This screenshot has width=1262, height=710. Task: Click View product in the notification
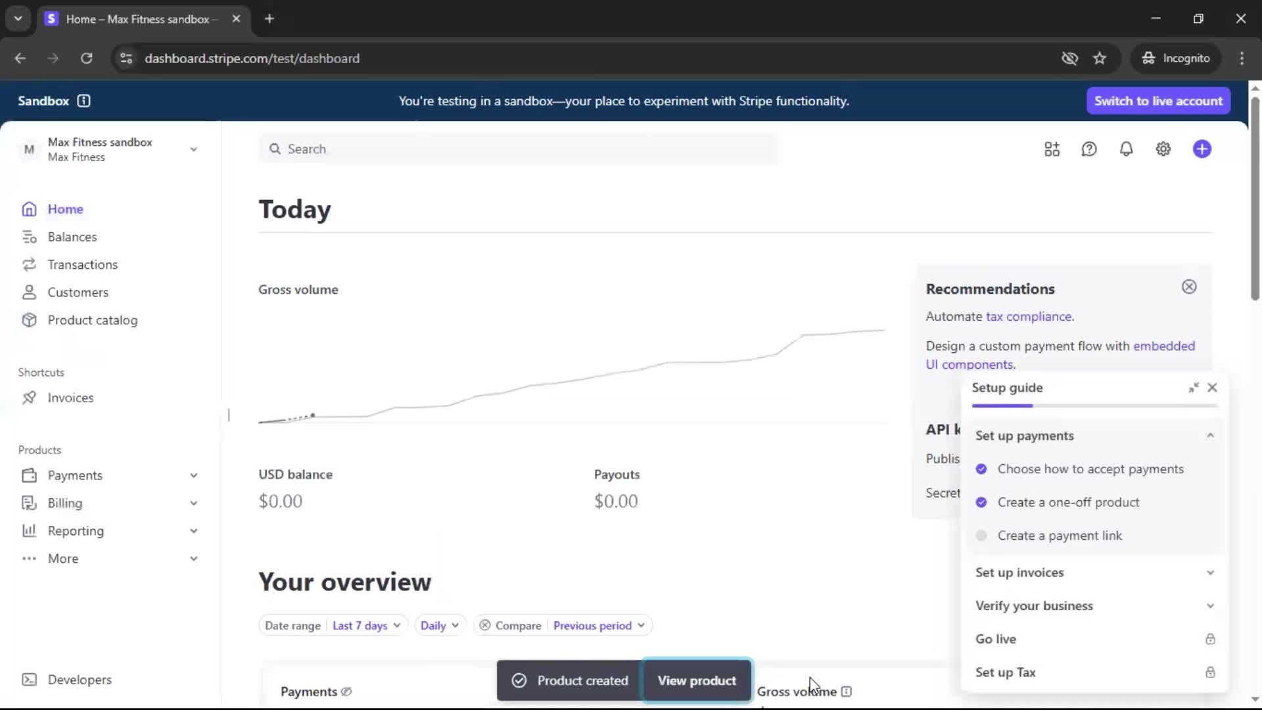[697, 680]
